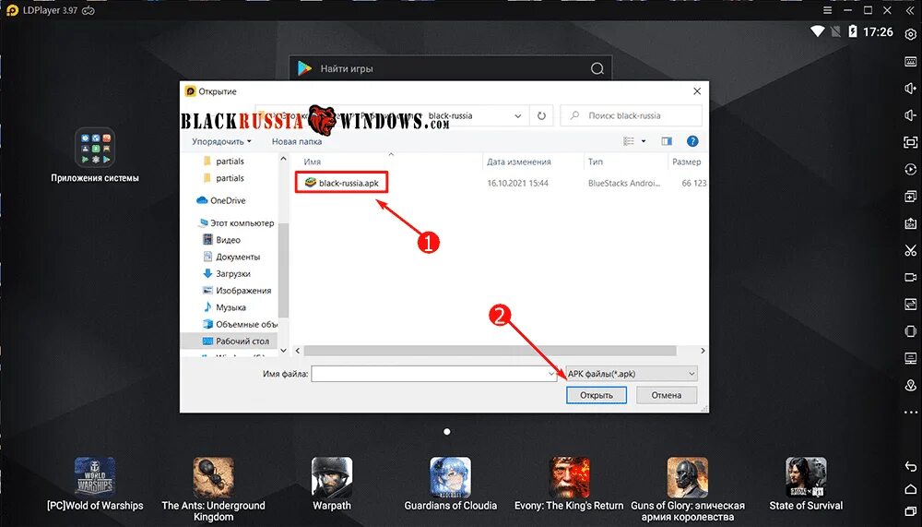This screenshot has width=922, height=527.
Task: Click Отмена button
Action: click(667, 395)
